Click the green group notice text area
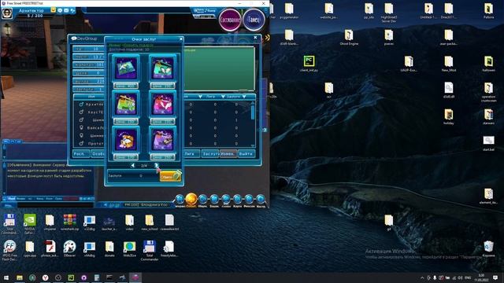The image size is (504, 283). [x=219, y=68]
